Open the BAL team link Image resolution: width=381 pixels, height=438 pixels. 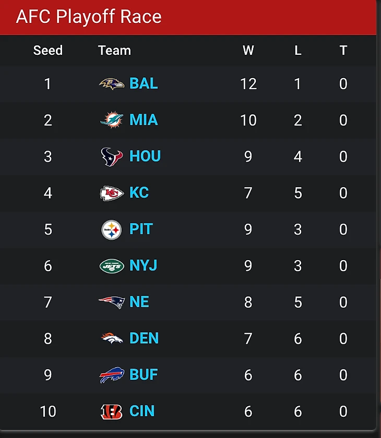[x=144, y=83]
